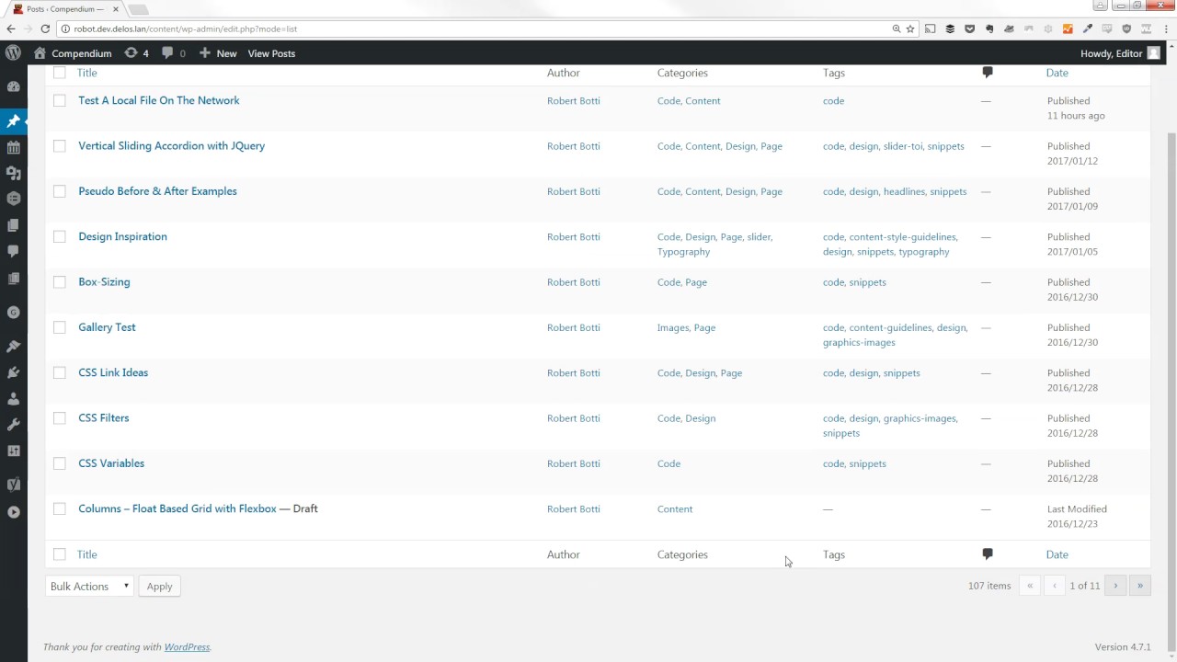Open the Dashboard icon in the sidebar

(x=13, y=86)
